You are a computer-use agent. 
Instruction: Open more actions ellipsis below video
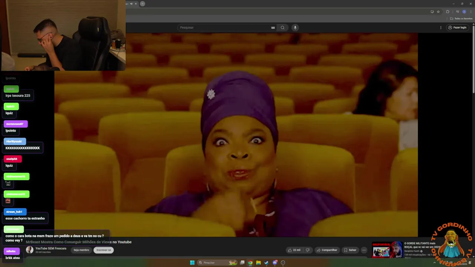[364, 250]
